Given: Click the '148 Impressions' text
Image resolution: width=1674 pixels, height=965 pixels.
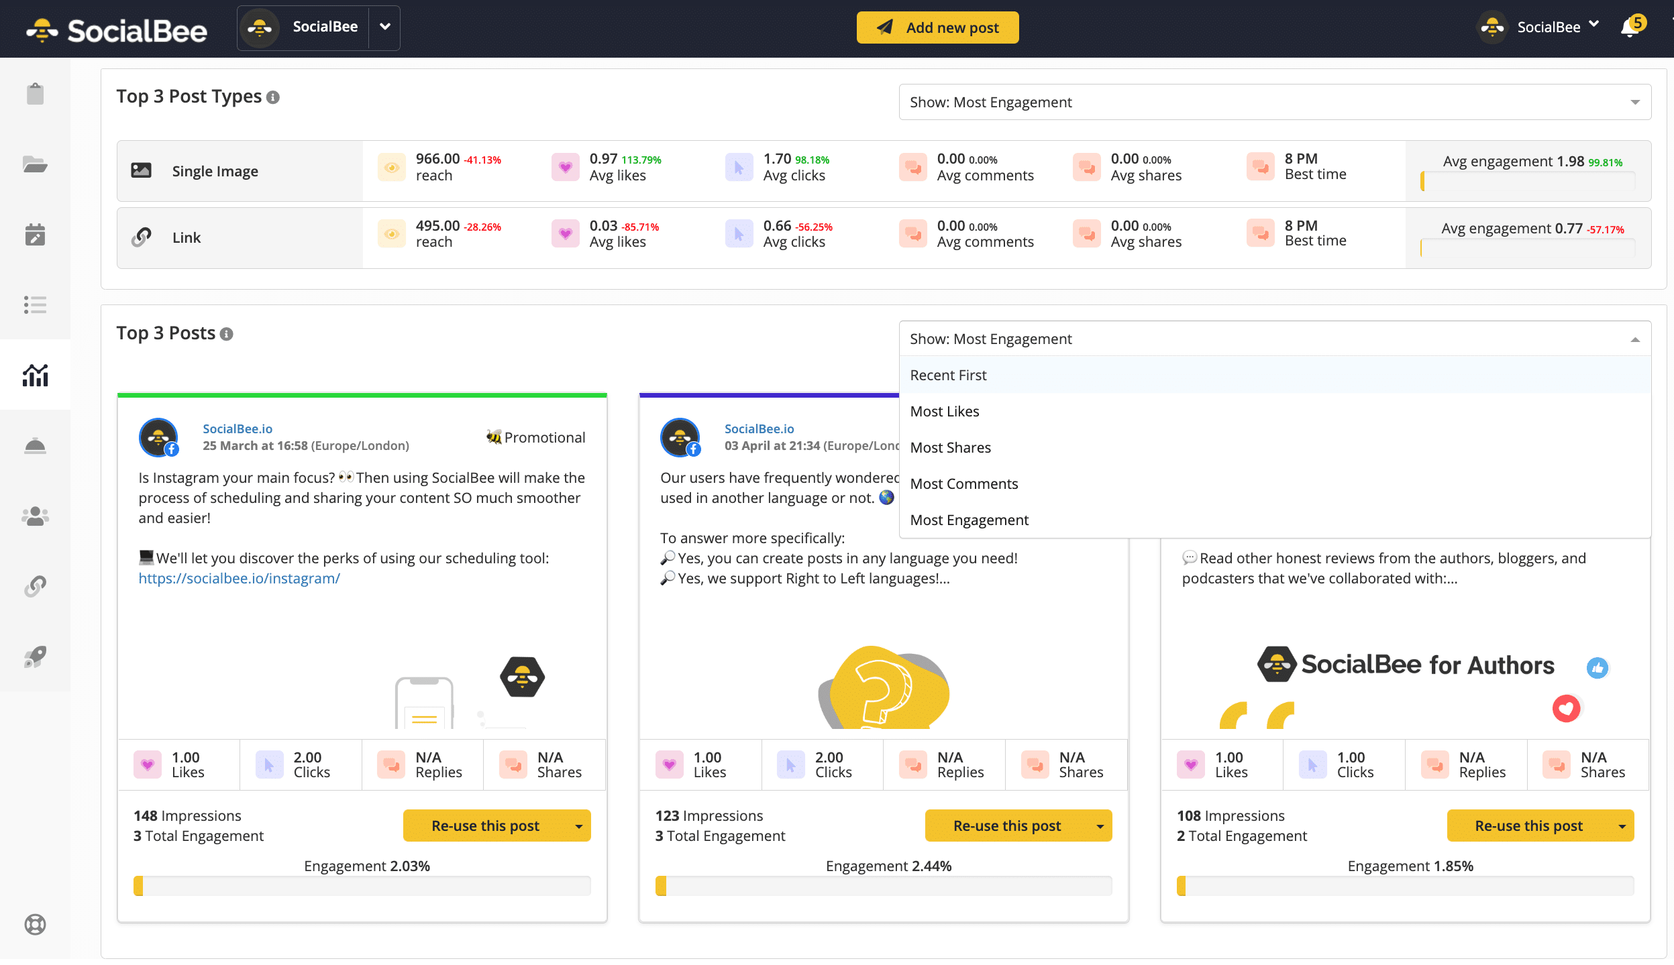Looking at the screenshot, I should (x=187, y=815).
